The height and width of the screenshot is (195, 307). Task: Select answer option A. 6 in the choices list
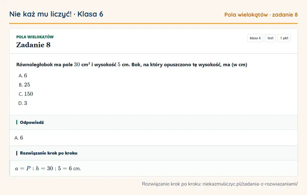[23, 76]
